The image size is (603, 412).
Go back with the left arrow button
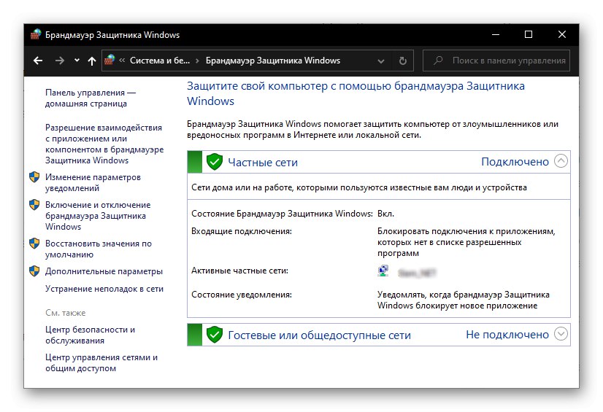[x=38, y=61]
